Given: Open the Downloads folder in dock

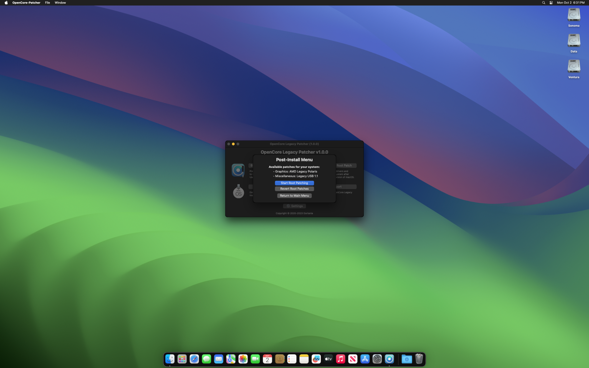Looking at the screenshot, I should click(x=406, y=359).
